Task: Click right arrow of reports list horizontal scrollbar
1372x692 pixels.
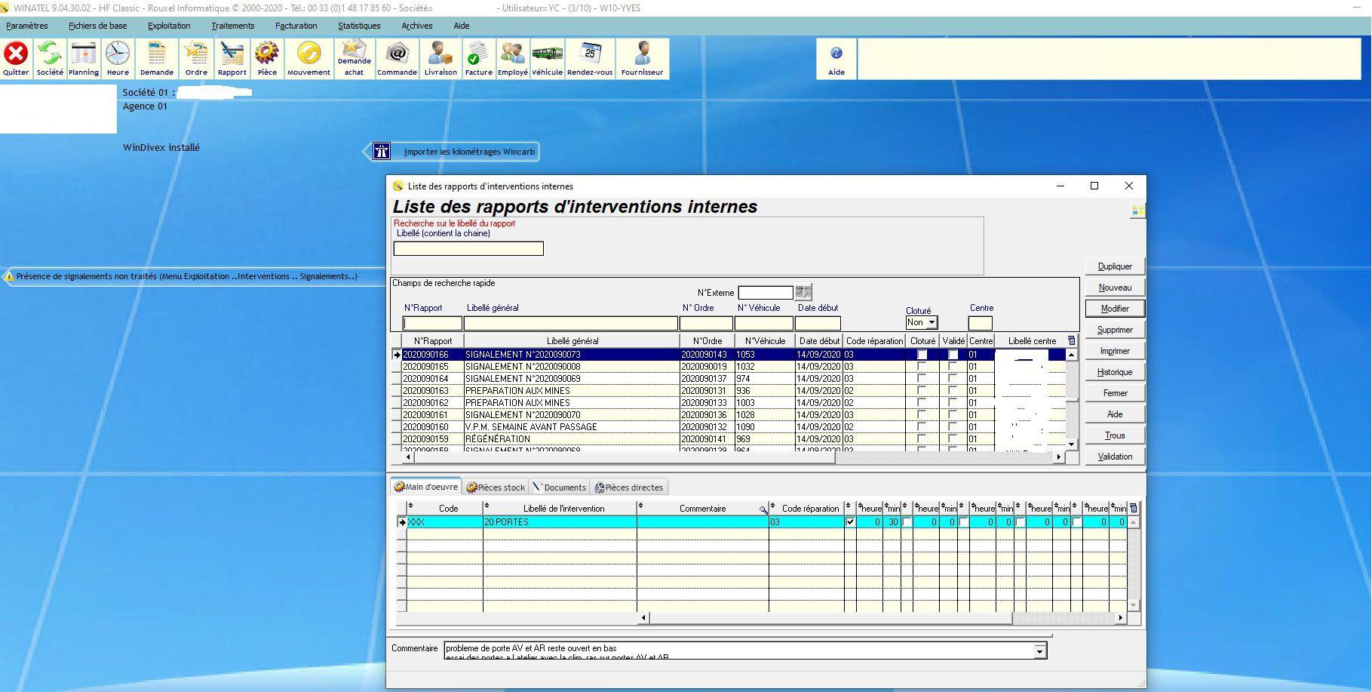Action: point(1059,457)
